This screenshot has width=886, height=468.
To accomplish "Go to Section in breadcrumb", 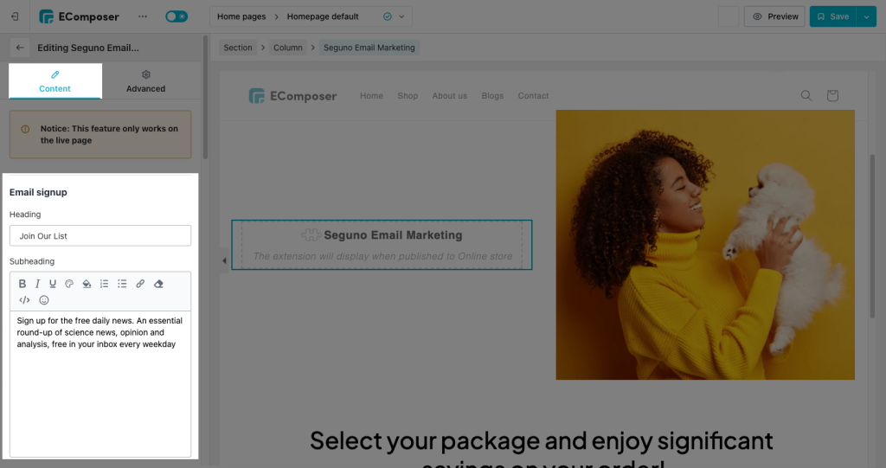I will [x=238, y=48].
